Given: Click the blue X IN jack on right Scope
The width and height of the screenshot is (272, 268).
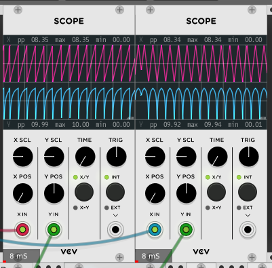Looking at the screenshot, I should tap(155, 230).
